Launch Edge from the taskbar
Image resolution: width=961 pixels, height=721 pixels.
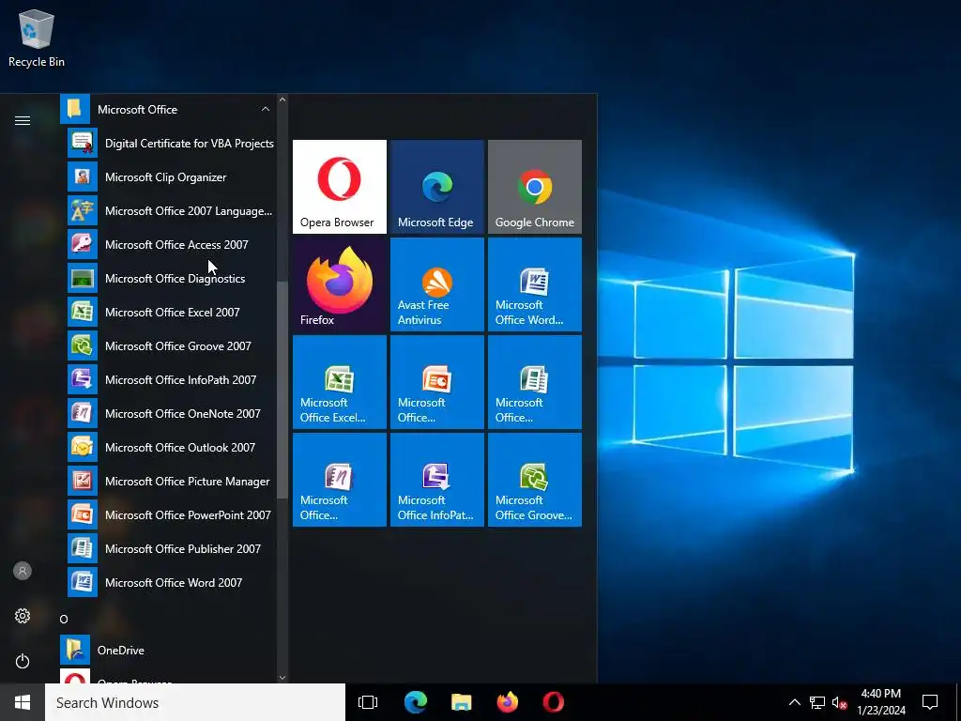point(416,702)
